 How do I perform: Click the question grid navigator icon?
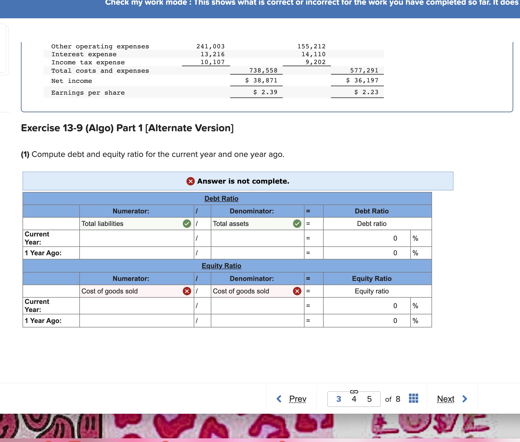click(x=413, y=398)
